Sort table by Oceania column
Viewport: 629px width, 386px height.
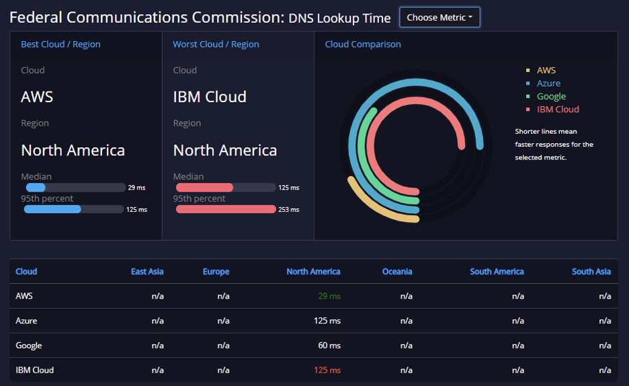point(397,272)
